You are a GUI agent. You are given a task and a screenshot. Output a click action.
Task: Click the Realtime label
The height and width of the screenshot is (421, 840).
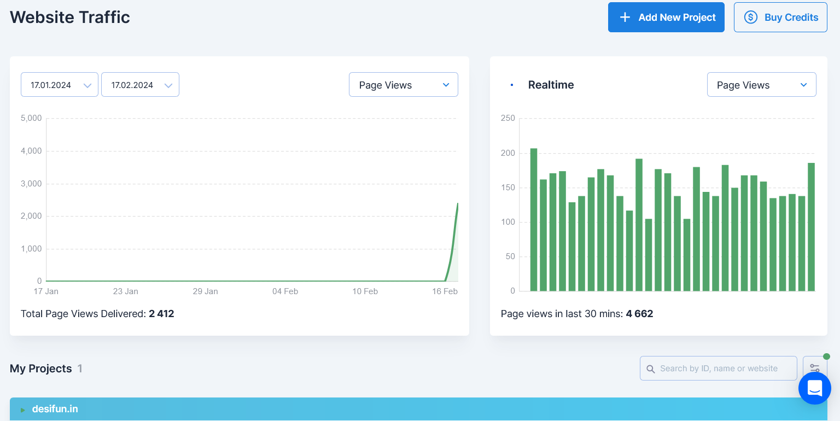[x=551, y=85]
